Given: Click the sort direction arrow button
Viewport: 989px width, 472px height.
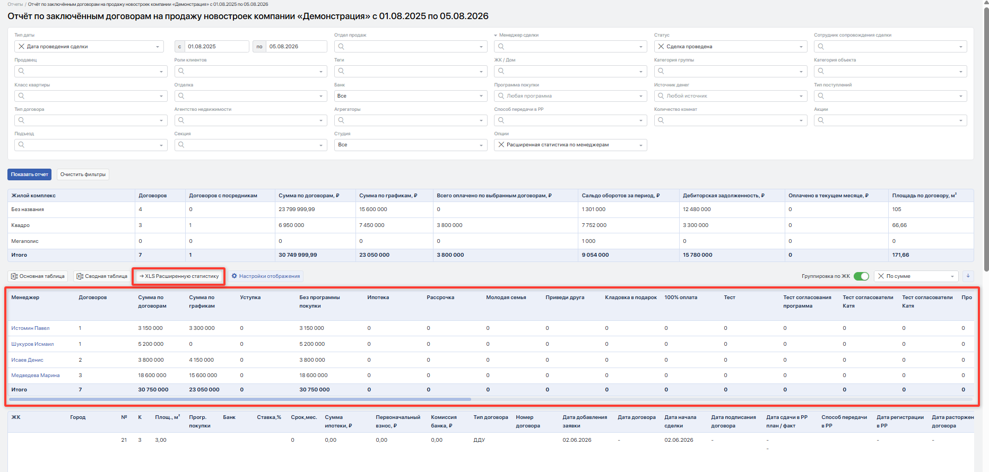Looking at the screenshot, I should [x=968, y=276].
